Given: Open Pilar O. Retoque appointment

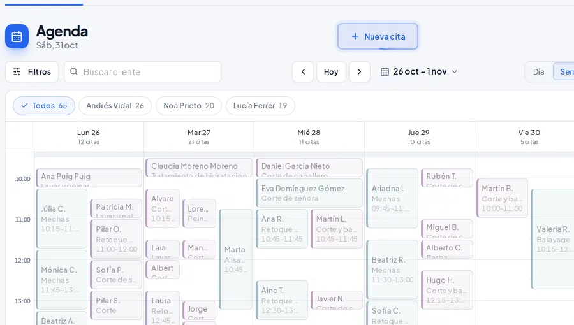Looking at the screenshot, I should tap(116, 239).
